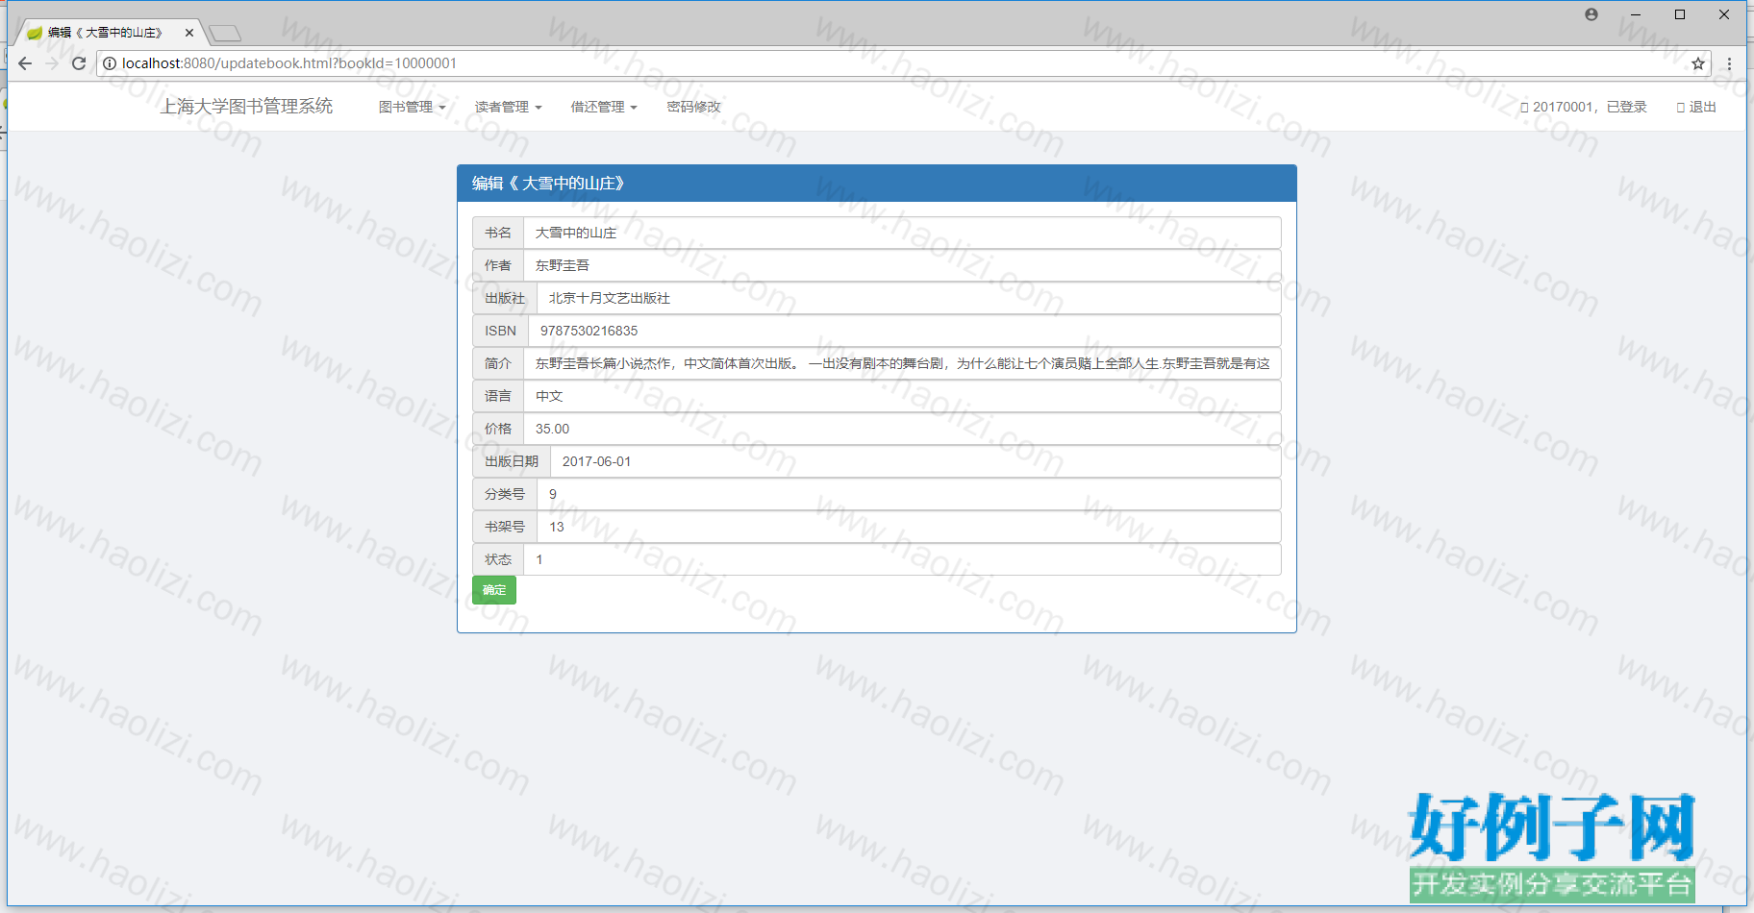Viewport: 1754px width, 913px height.
Task: Focus the 出版社 input field
Action: pyautogui.click(x=909, y=298)
